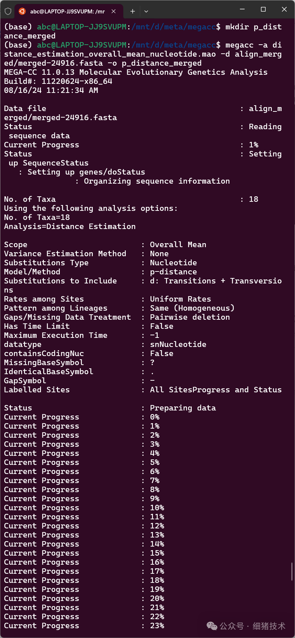Click the 'p-distance' model value
295x638 pixels.
[x=173, y=272]
